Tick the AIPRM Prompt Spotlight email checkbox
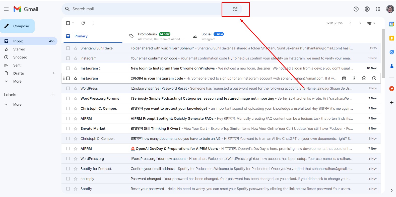The image size is (396, 197). pos(68,118)
